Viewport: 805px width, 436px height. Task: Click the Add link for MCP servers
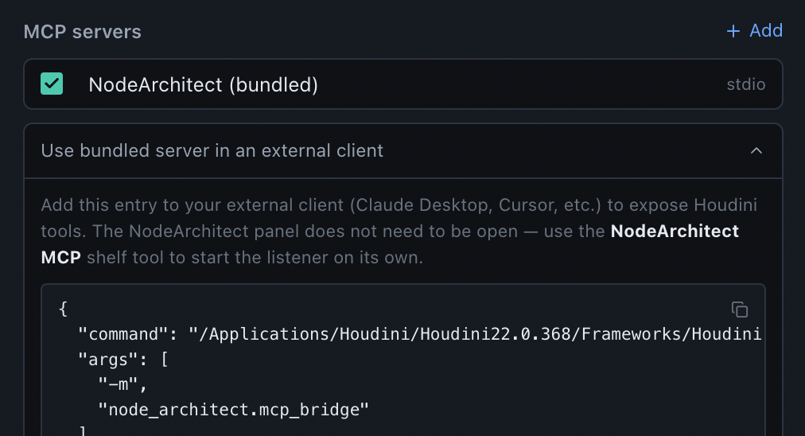[755, 31]
